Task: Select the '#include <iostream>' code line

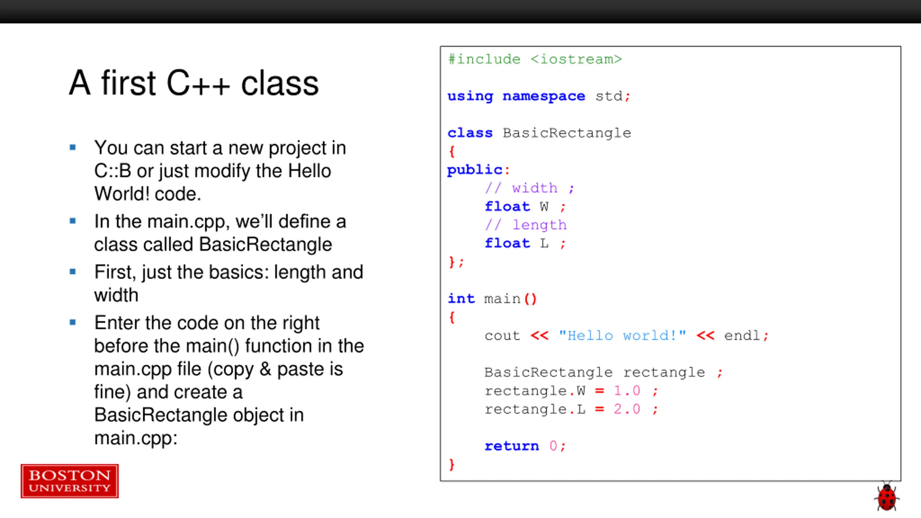Action: click(535, 59)
